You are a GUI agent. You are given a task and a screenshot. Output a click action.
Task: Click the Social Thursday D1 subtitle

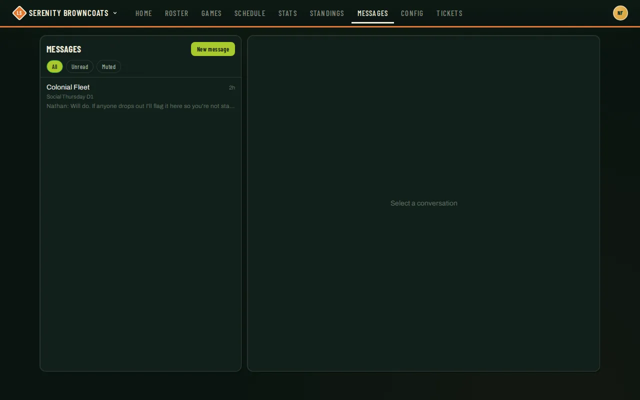coord(70,96)
